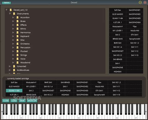Image resolution: width=148 pixels, height=120 pixels.
Task: Shift keyboard octave with left arrow
Action: click(2, 112)
